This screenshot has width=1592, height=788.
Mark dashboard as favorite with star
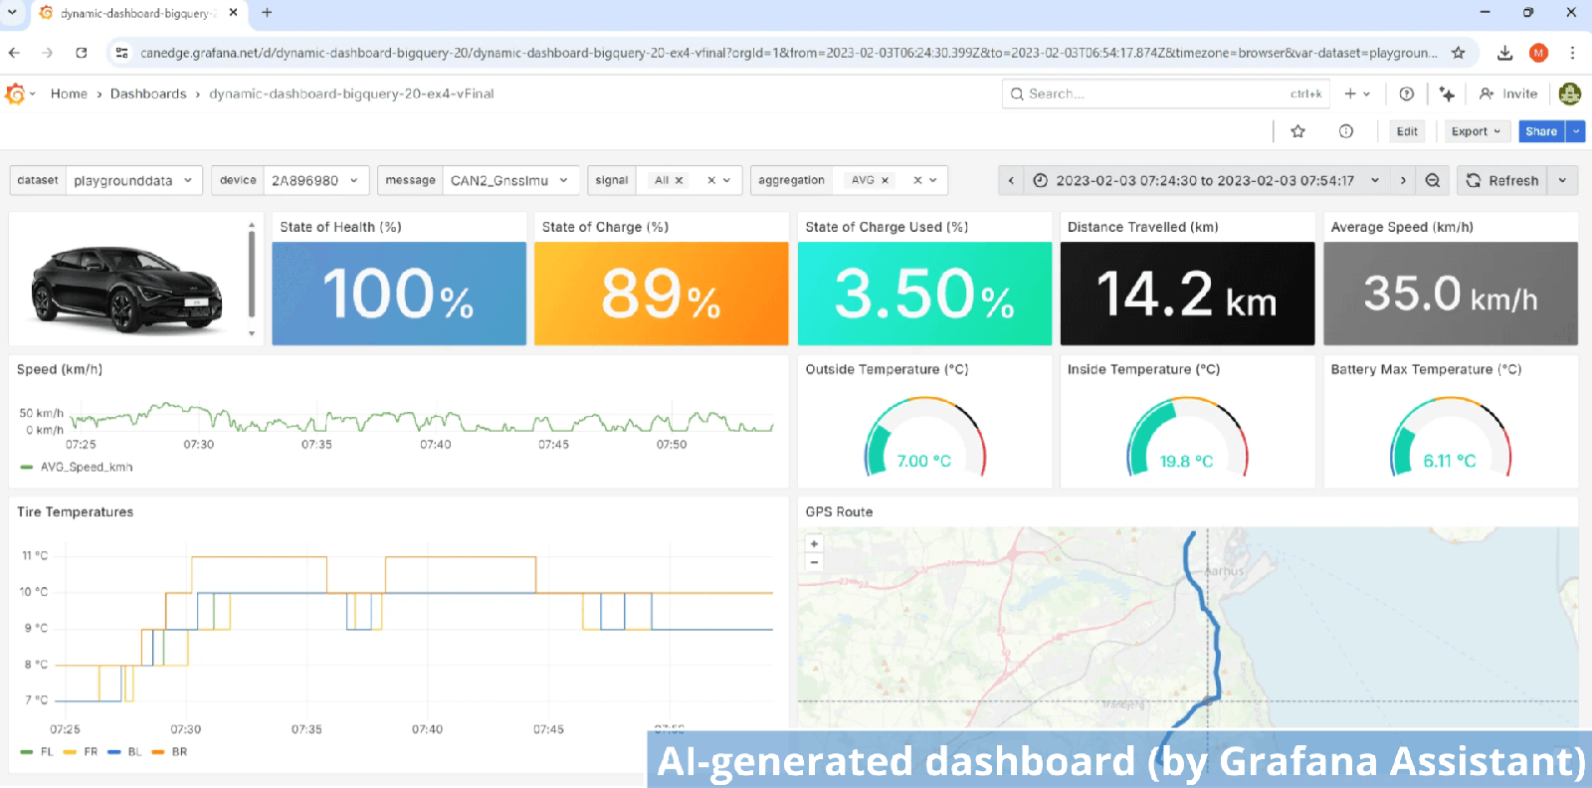point(1297,131)
